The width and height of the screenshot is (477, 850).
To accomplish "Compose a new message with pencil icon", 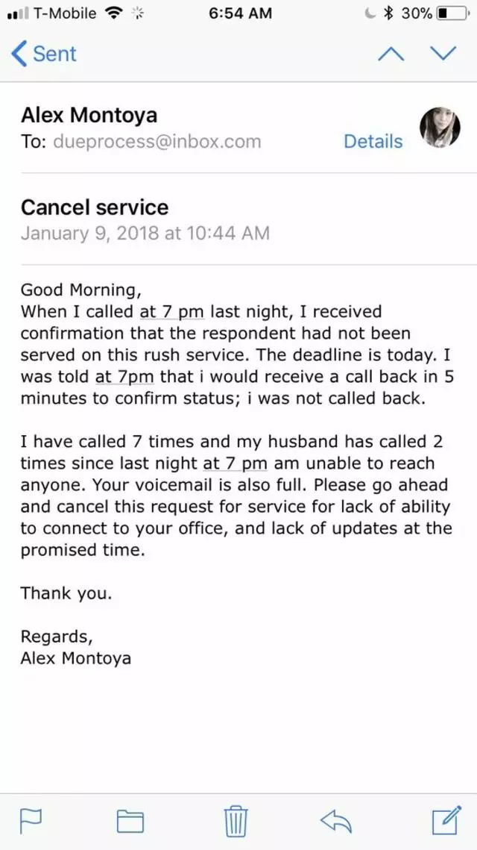I will coord(447,820).
